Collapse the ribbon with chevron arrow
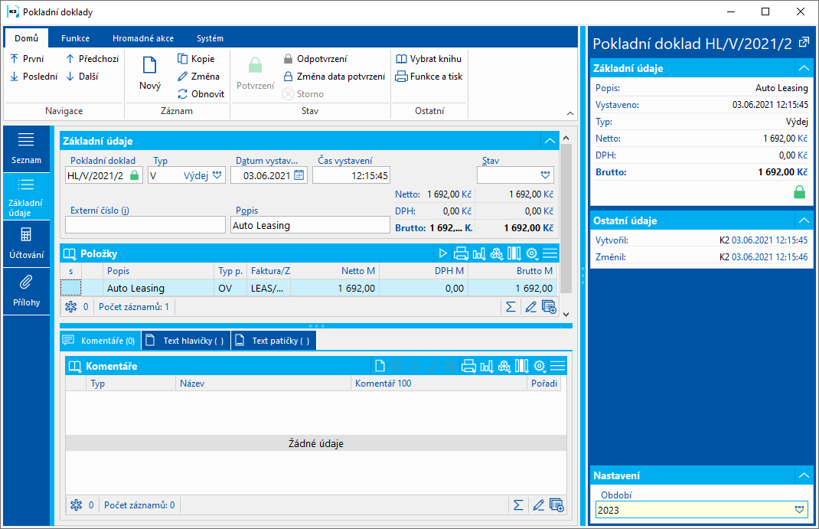This screenshot has height=529, width=819. (x=569, y=113)
